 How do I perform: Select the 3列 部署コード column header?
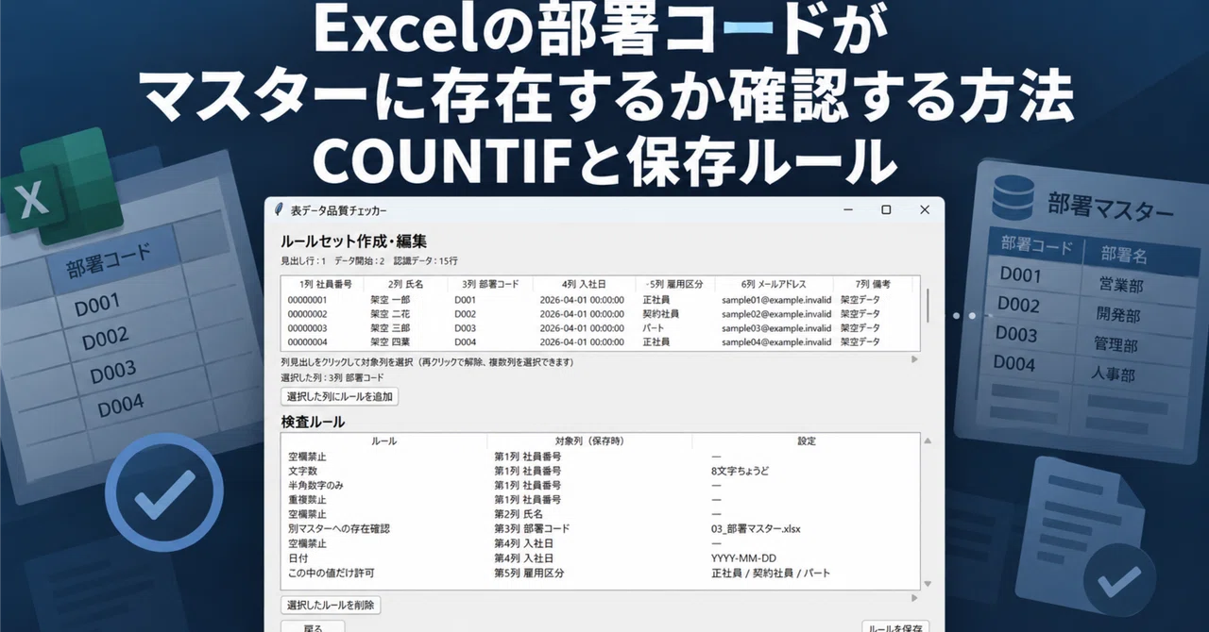490,284
